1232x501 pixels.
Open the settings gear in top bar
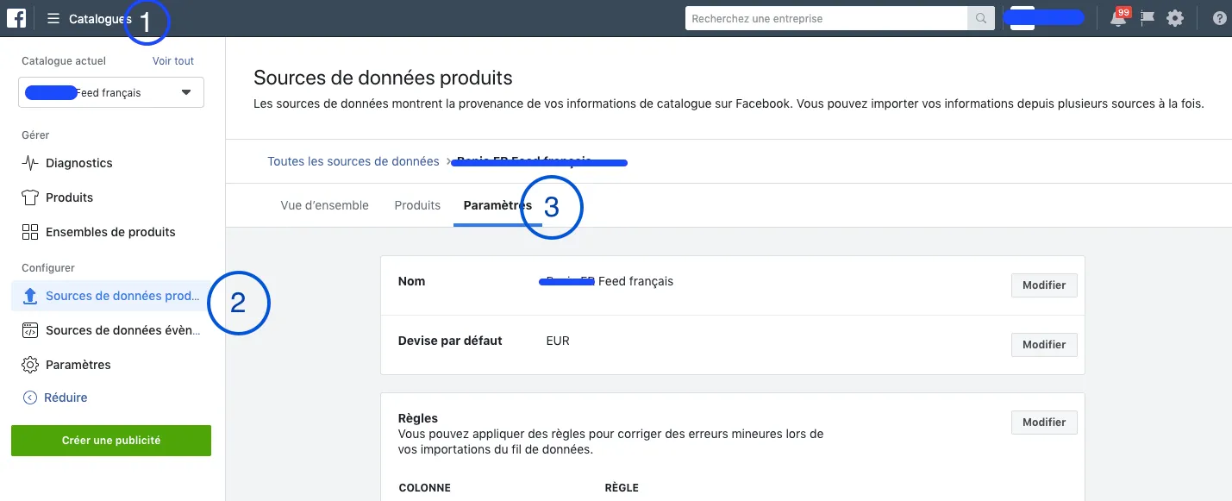(1175, 18)
